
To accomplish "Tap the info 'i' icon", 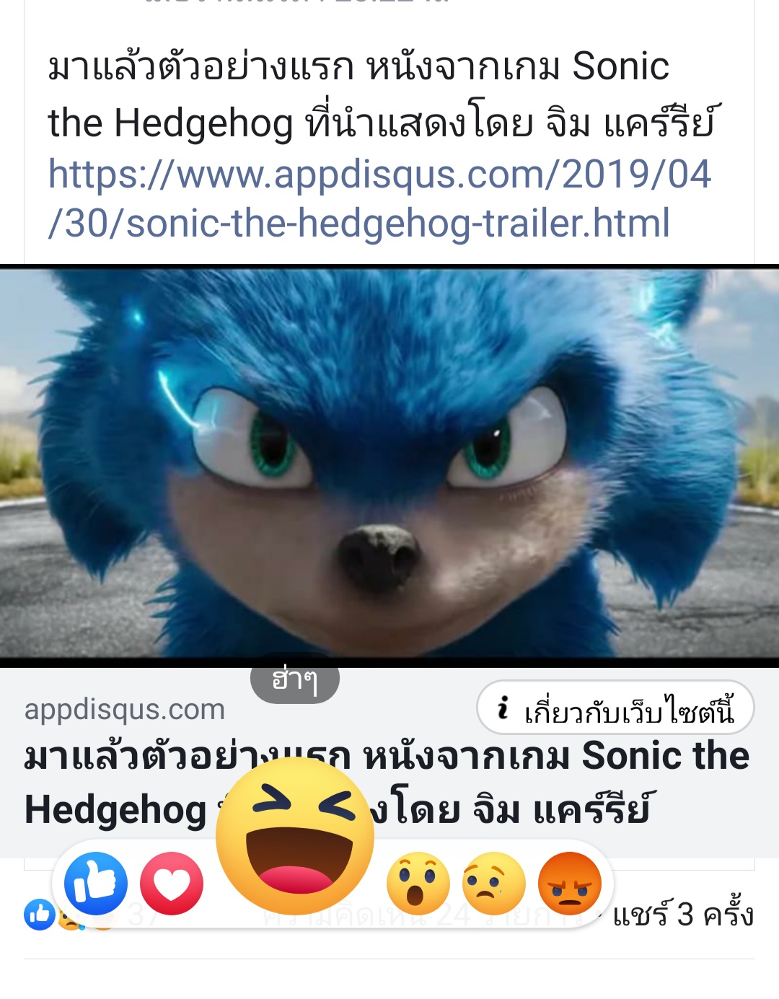I will point(503,708).
